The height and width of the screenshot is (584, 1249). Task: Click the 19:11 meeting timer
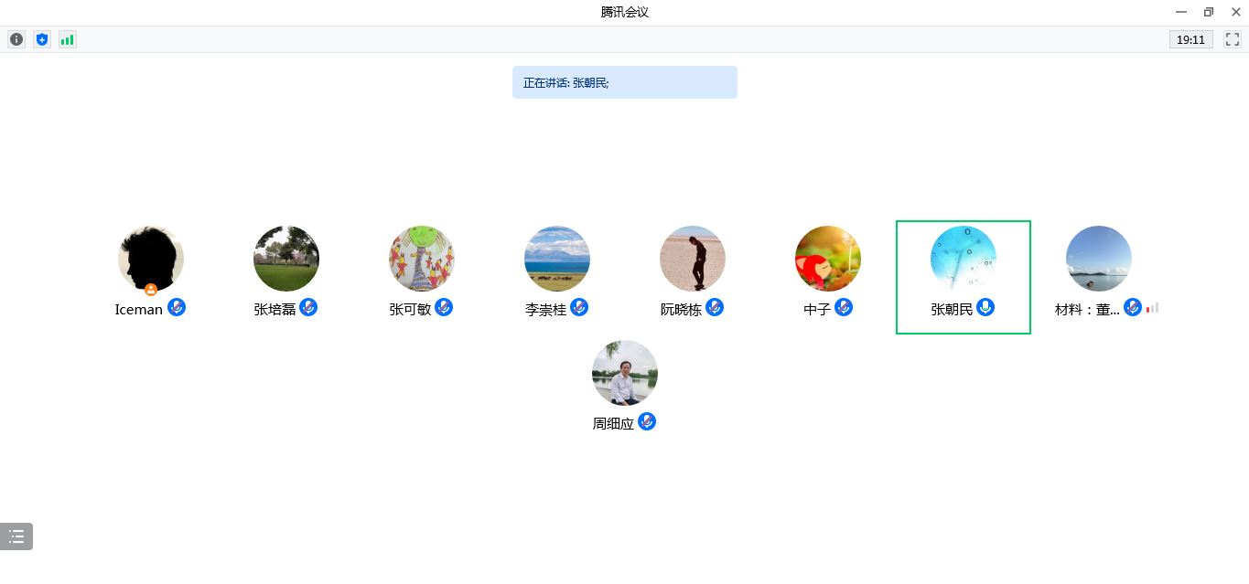click(x=1190, y=39)
